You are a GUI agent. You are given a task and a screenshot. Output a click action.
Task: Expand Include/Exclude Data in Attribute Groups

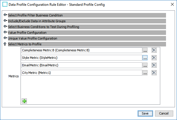[x=5, y=21]
